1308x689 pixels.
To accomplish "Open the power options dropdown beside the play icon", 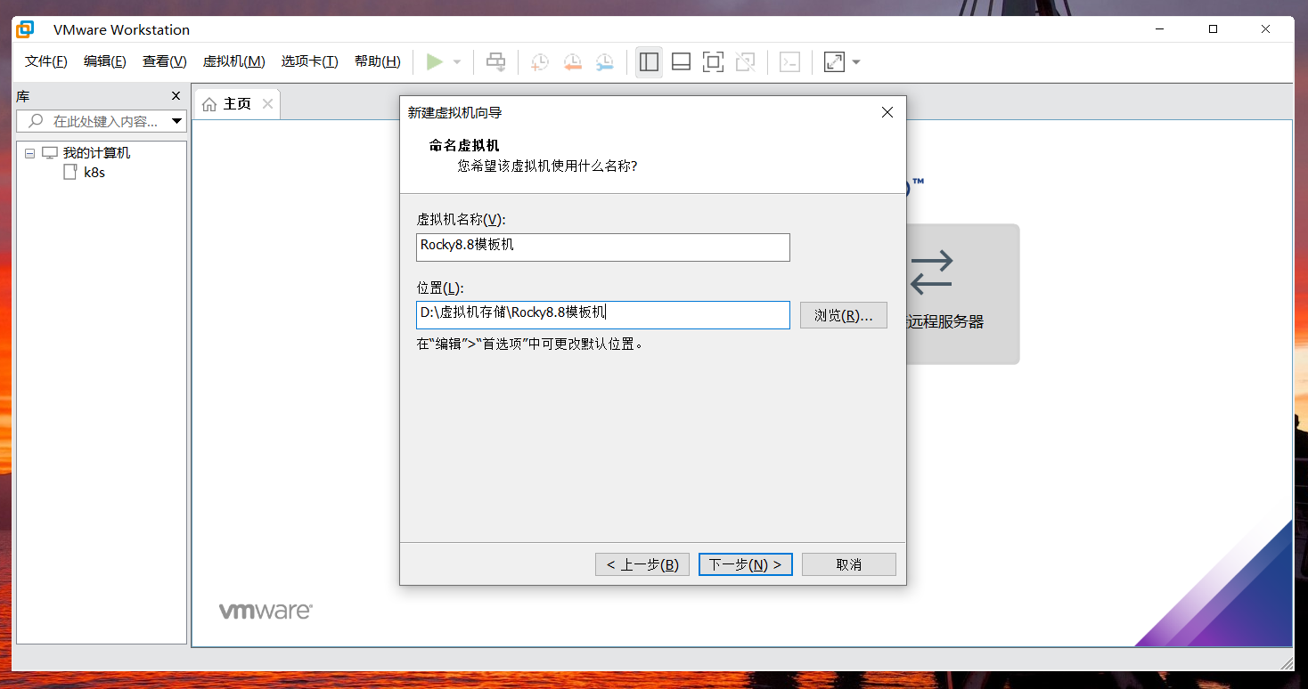I will point(457,62).
